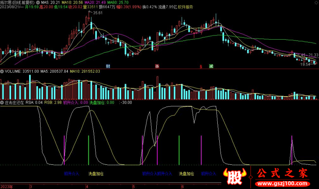Click the closing price 收20.02
Screen dimensions: 319x189
(x=75, y=7)
